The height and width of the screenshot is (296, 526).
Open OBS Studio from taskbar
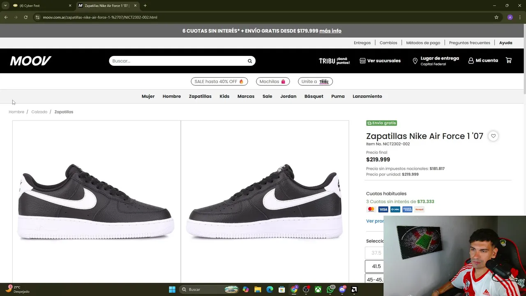pyautogui.click(x=306, y=289)
